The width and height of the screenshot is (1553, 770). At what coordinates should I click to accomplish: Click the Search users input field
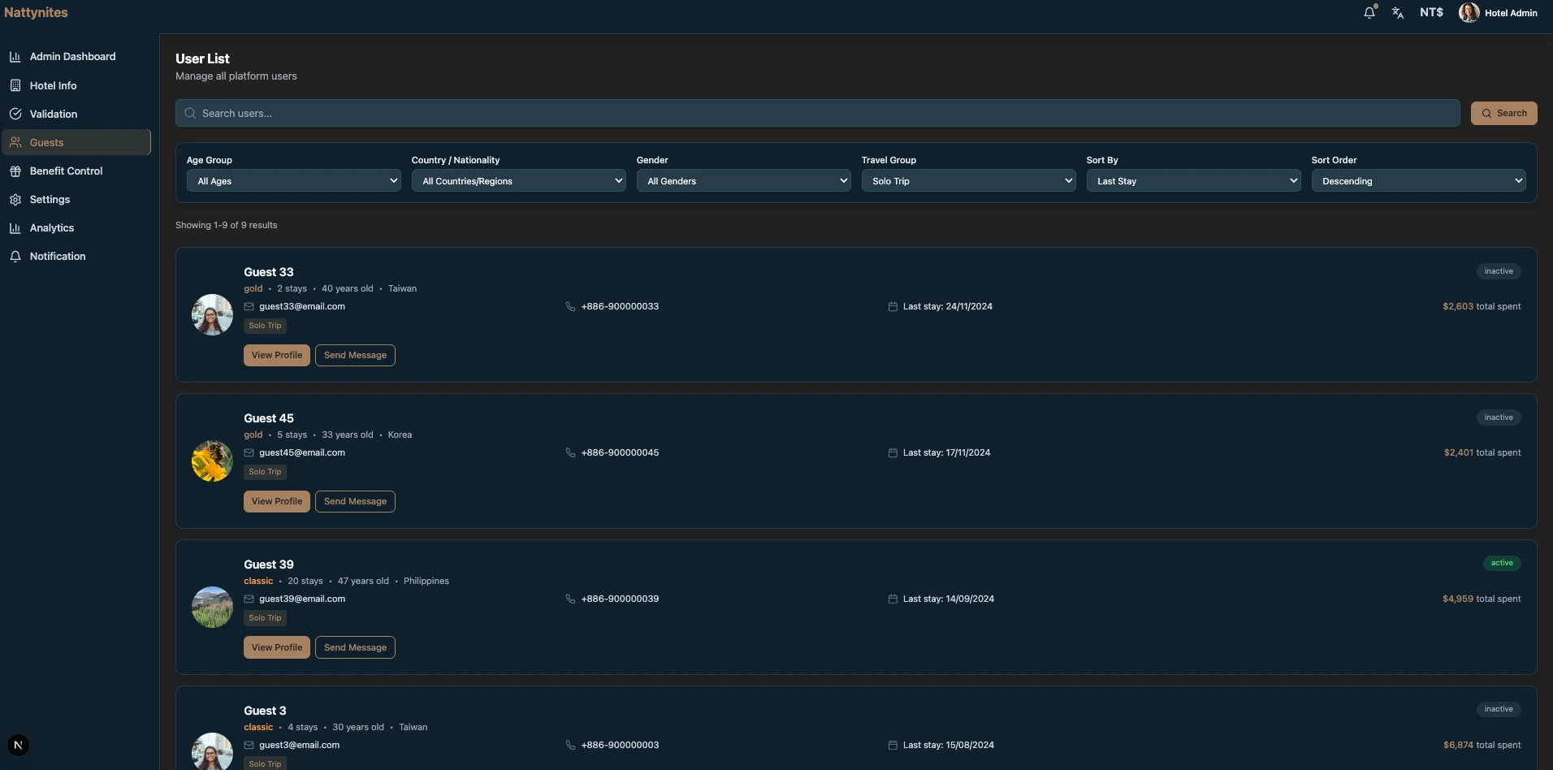point(569,113)
